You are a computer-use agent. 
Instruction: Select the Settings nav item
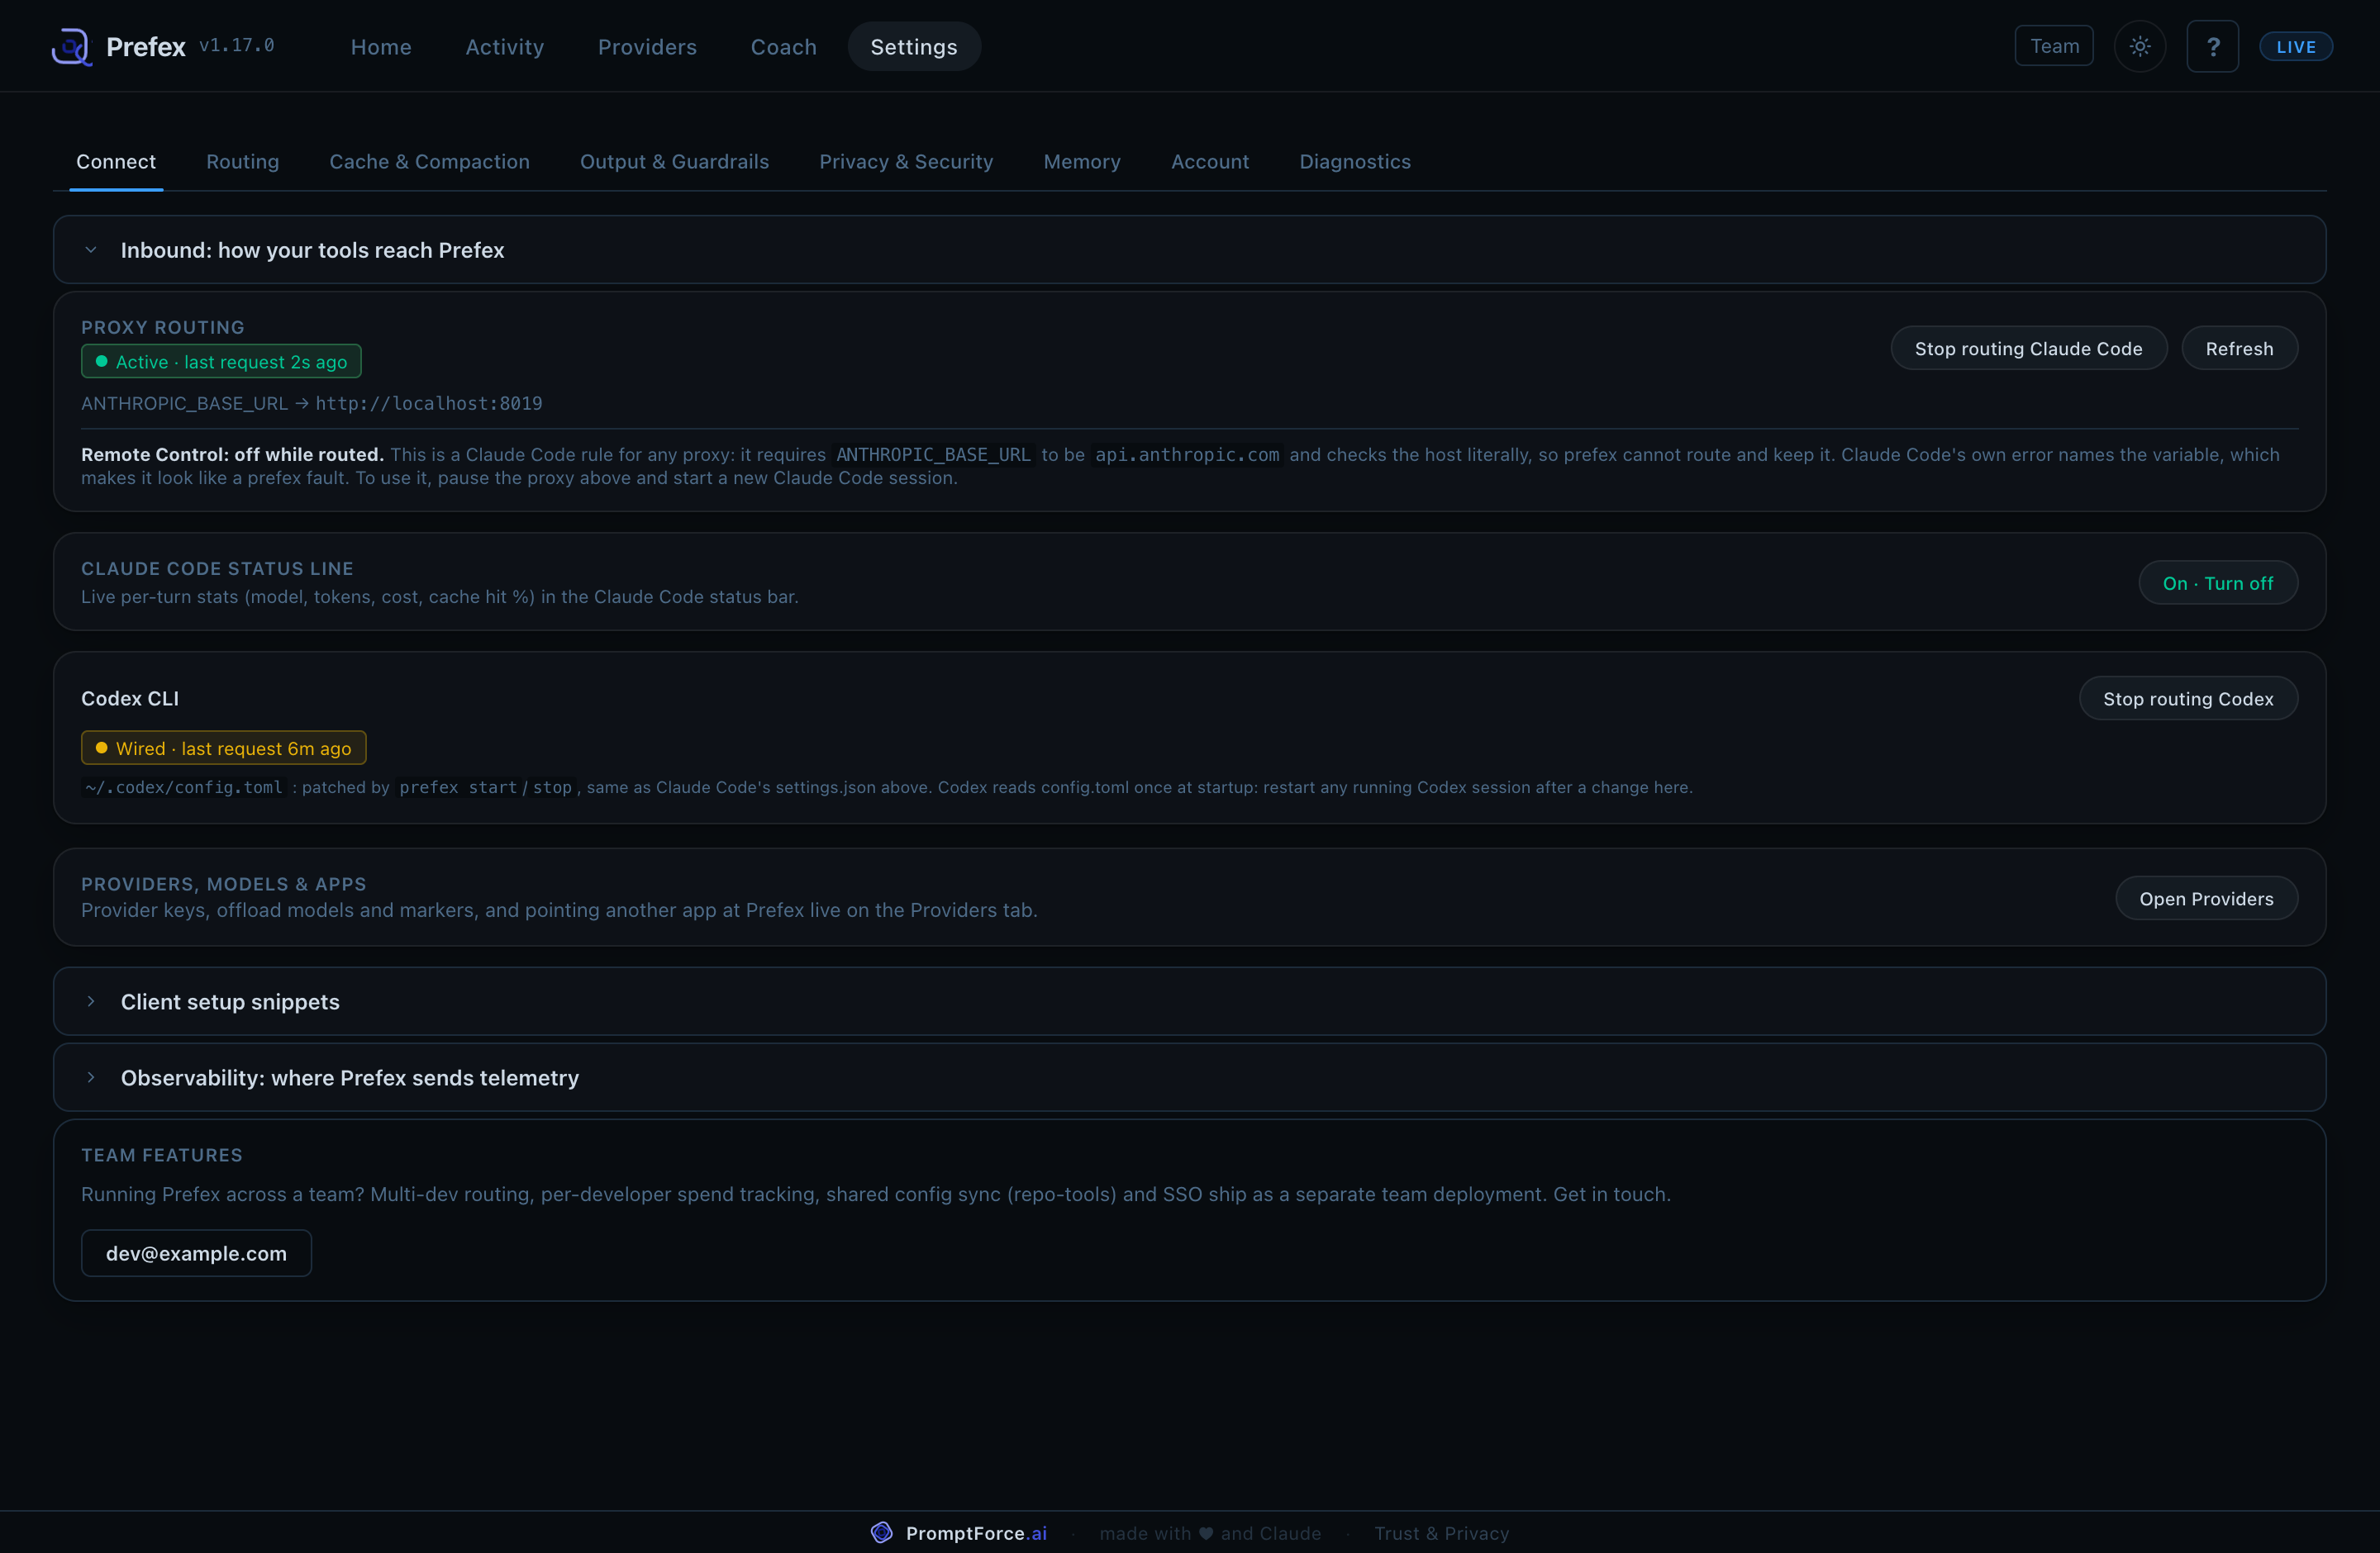click(x=914, y=47)
